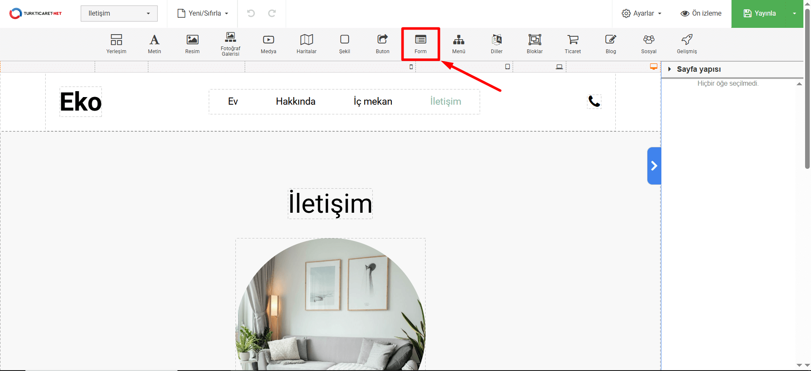
Task: Open the Yeni/Sıfırla dropdown
Action: (203, 14)
